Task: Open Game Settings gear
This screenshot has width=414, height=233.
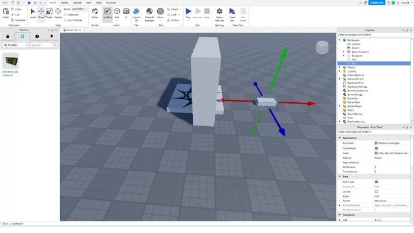Action: (219, 14)
